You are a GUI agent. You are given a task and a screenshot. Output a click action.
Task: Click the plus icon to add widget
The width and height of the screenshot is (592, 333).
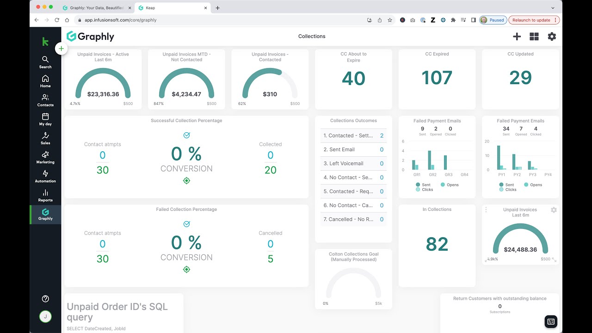[x=517, y=37]
